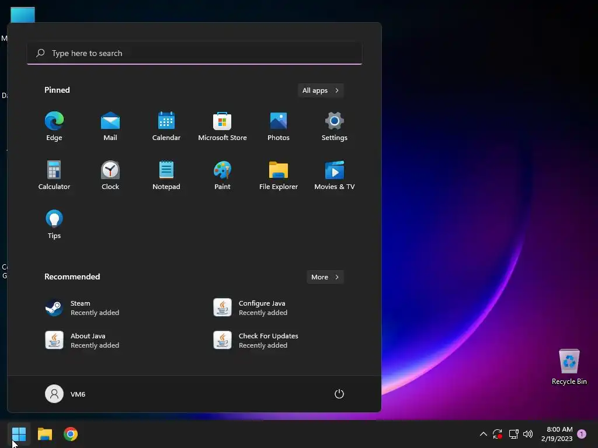
Task: Open the VM6 user account menu
Action: coord(65,394)
